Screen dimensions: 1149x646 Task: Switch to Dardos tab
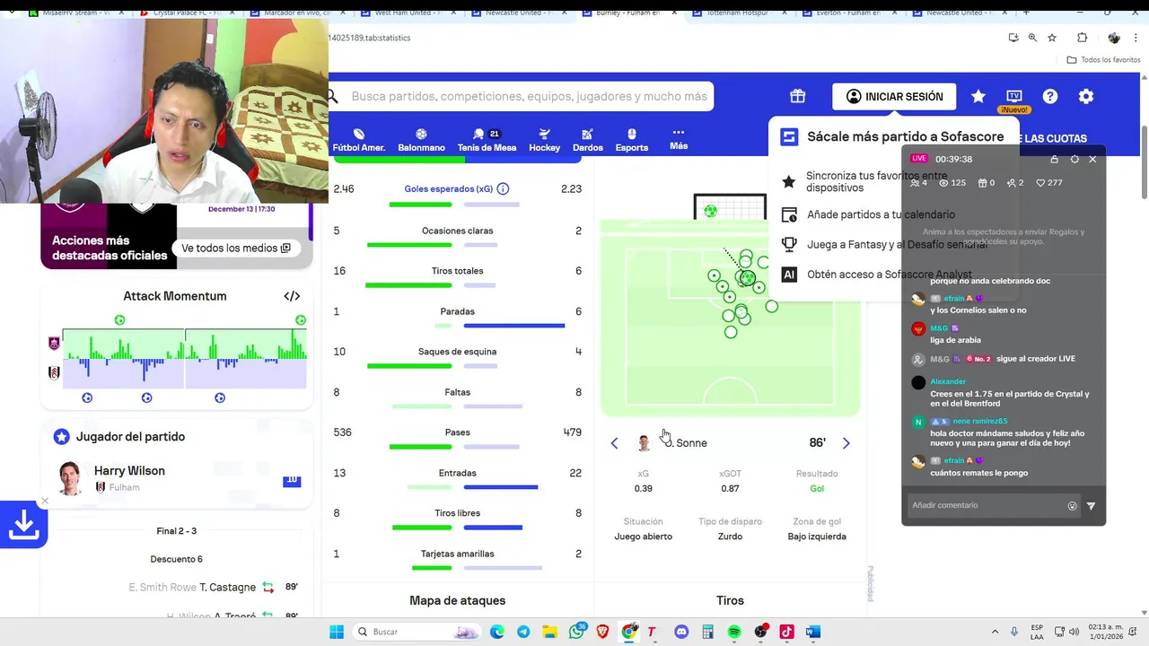587,140
